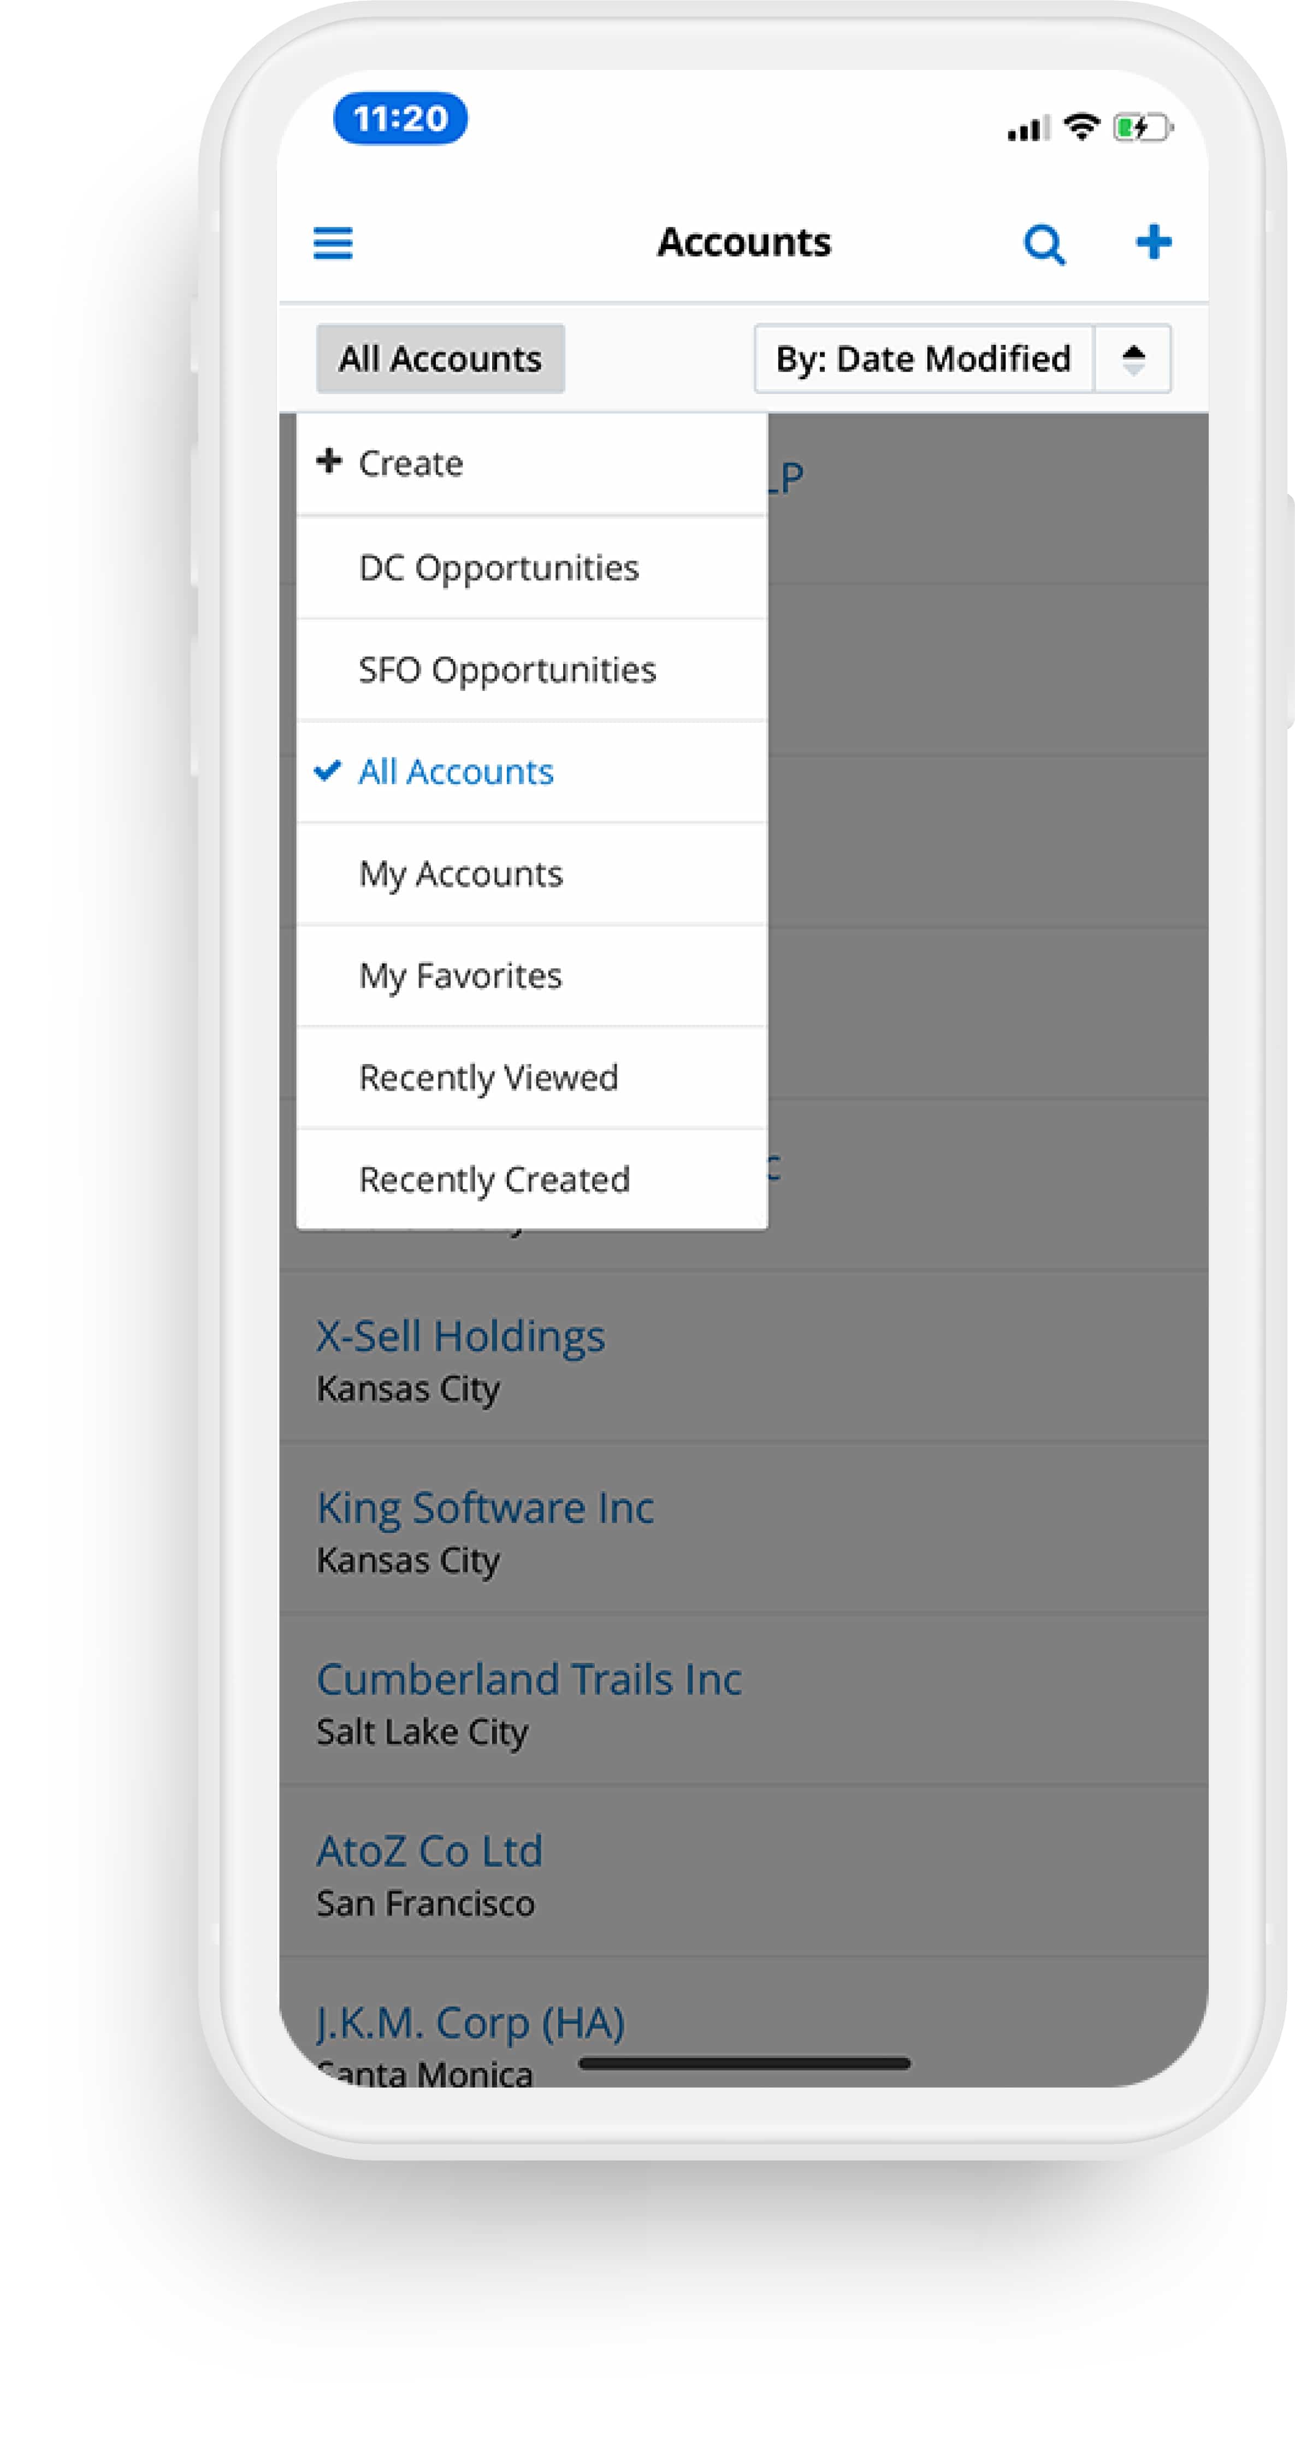Screen dimensions: 1295x2446
Task: Collapse the All Accounts filter dropdown
Action: (x=440, y=359)
